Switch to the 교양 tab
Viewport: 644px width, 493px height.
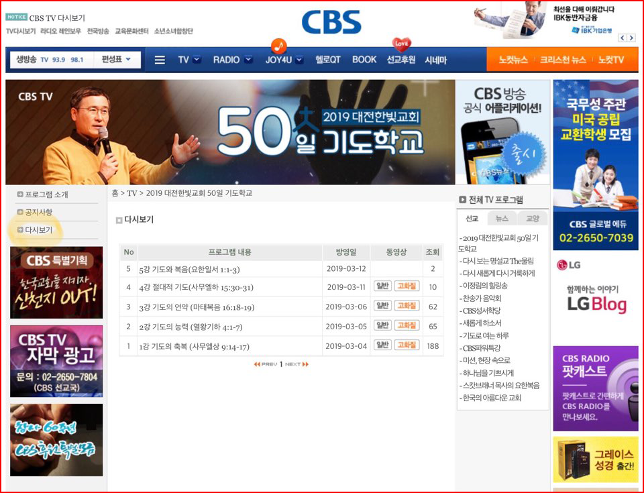[533, 219]
